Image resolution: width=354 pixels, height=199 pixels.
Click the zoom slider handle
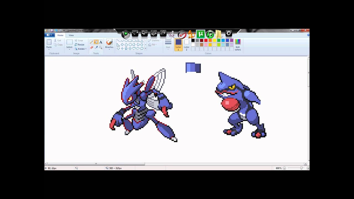coord(301,168)
